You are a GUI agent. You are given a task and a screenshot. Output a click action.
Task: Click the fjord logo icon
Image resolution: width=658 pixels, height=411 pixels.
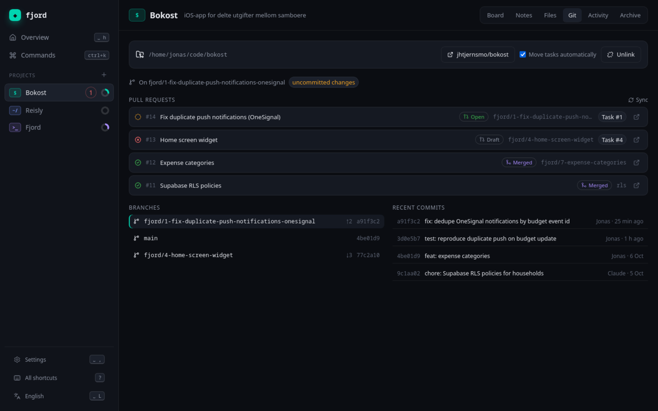point(15,15)
